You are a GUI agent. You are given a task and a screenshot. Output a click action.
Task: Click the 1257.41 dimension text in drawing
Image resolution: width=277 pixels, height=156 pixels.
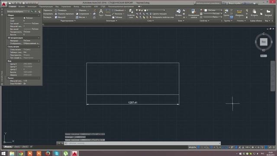133,103
